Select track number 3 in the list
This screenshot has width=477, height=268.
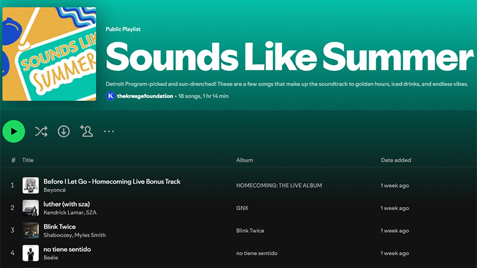pyautogui.click(x=13, y=230)
